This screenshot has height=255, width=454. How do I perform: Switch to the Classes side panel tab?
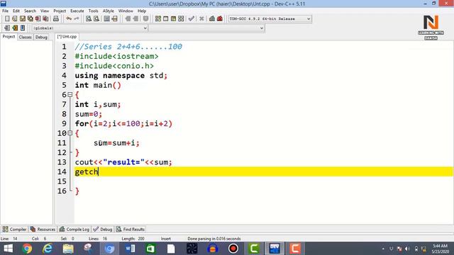tap(26, 37)
